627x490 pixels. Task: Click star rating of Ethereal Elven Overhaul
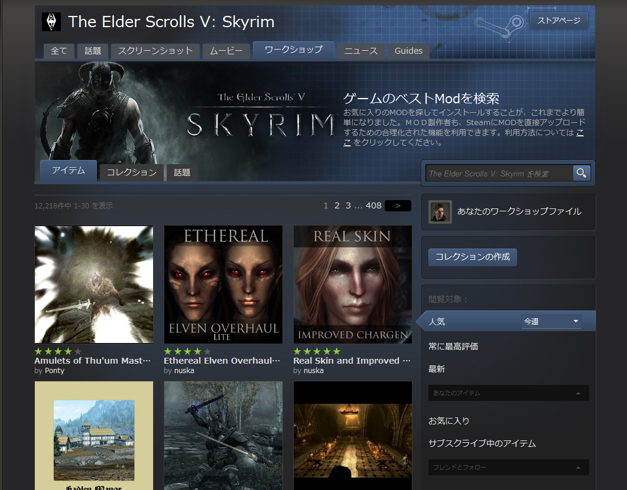click(187, 351)
